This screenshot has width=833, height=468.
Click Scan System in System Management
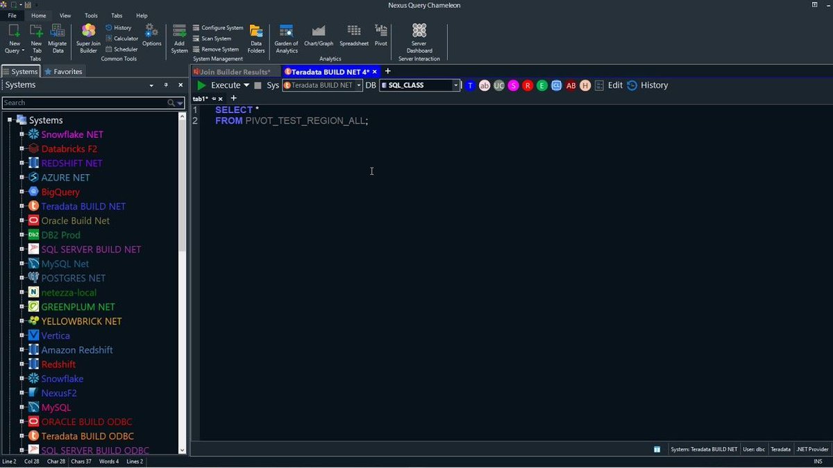point(212,39)
